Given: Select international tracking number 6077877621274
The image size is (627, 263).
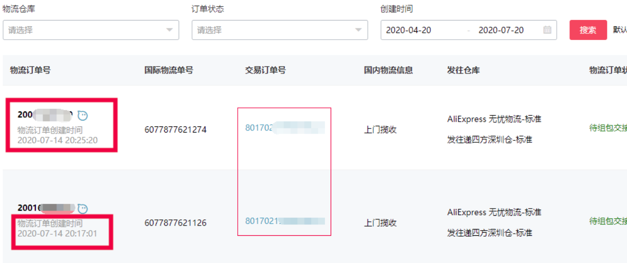Looking at the screenshot, I should [x=176, y=129].
